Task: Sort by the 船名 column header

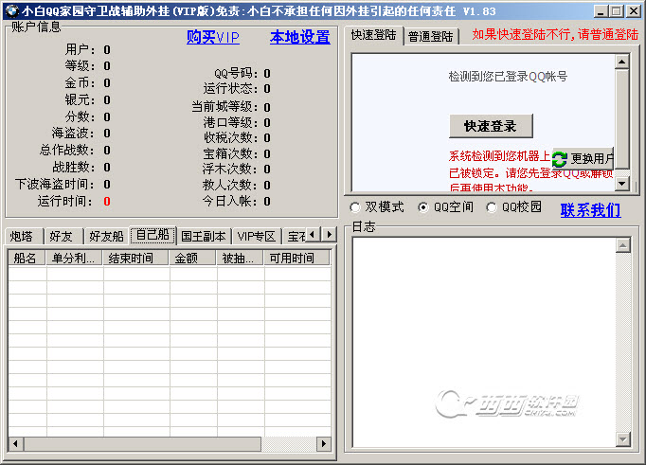Action: point(27,258)
